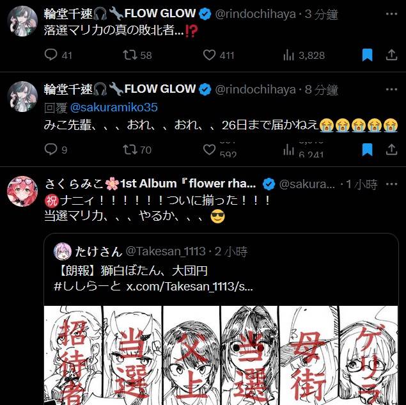View analytics showing 3,828 views
This screenshot has width=406, height=405.
[x=304, y=55]
